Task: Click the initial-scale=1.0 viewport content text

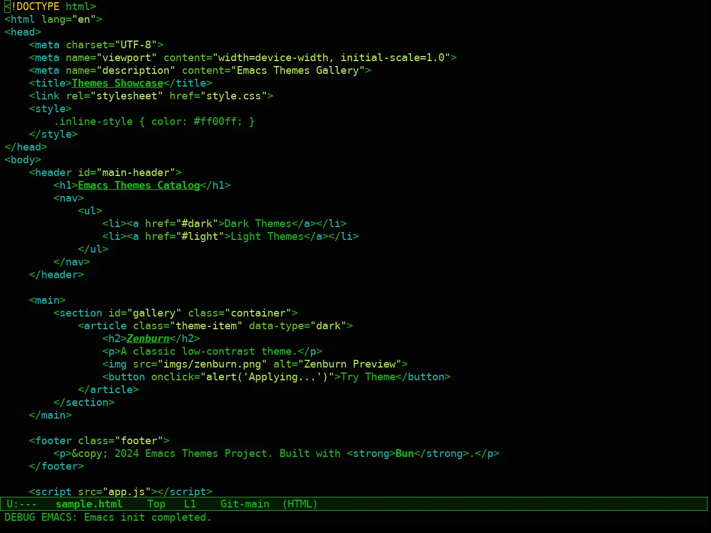Action: coord(393,58)
